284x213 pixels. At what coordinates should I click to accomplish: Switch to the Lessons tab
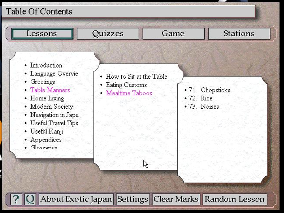(42, 34)
